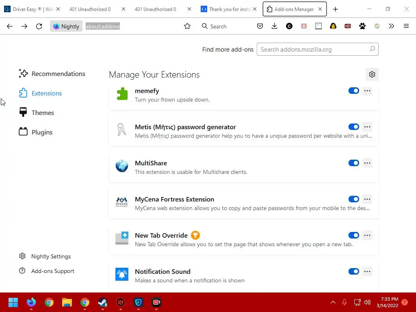Bookmark this page with the star
Viewport: 416px width, 312px height.
point(187,26)
